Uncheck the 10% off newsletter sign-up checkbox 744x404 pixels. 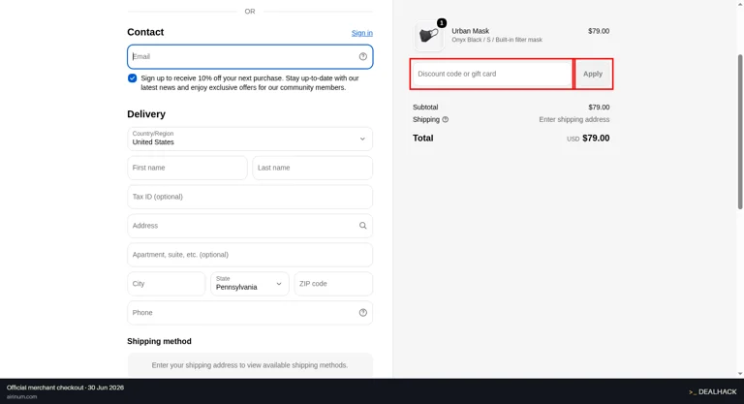click(x=133, y=78)
